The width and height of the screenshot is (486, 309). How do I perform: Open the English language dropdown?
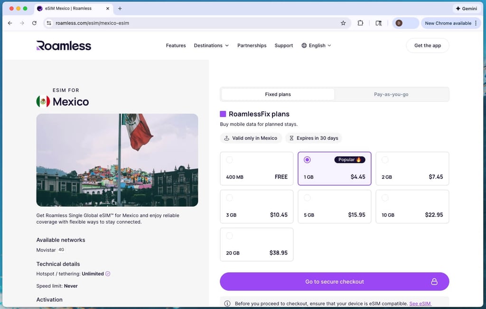tap(316, 45)
